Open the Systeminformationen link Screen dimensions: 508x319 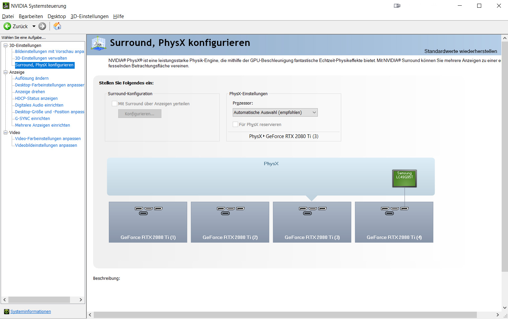[30, 312]
